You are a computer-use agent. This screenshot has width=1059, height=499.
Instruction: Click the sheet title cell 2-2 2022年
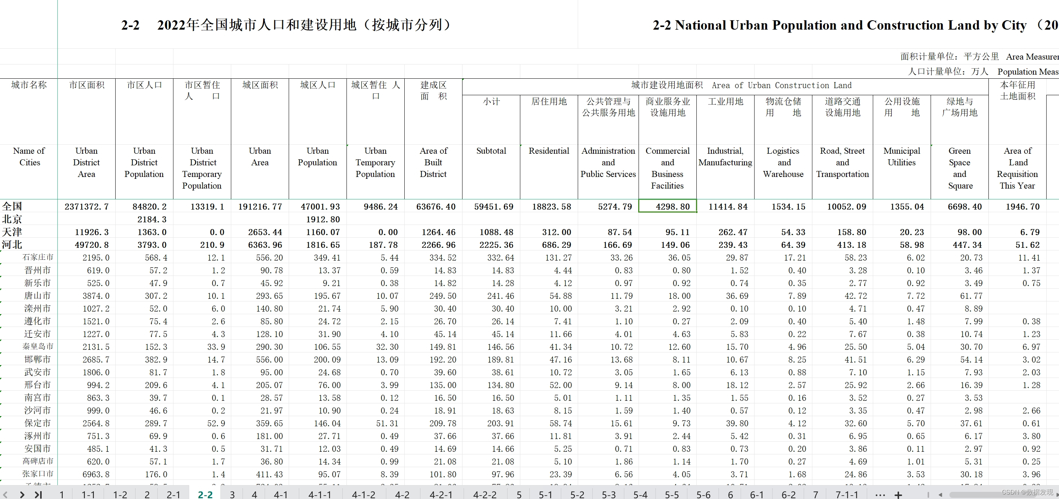(288, 25)
